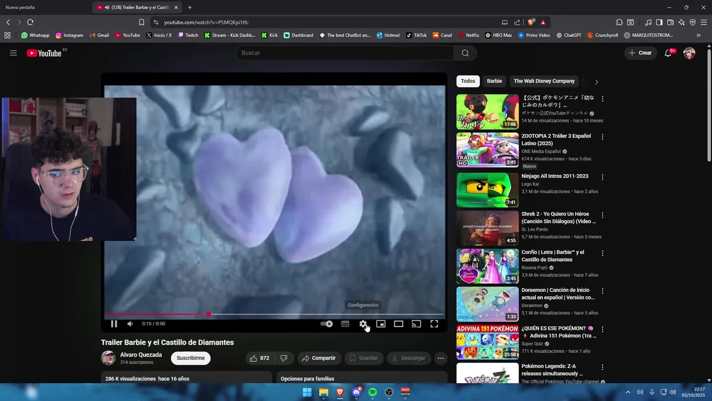Open more actions ellipsis under the video
The height and width of the screenshot is (401, 712).
441,358
